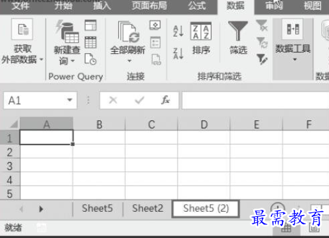Image resolution: width=329 pixels, height=238 pixels.
Task: Expand the 数据工具 dropdown arrow
Action: [295, 59]
